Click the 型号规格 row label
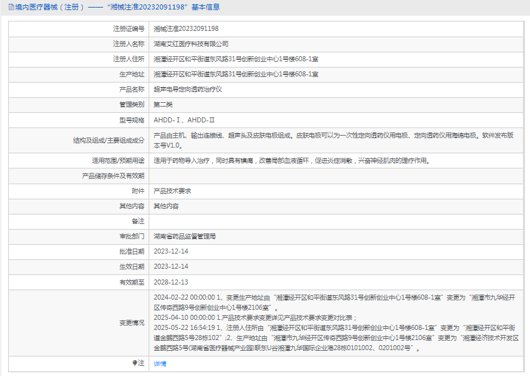 pos(132,120)
